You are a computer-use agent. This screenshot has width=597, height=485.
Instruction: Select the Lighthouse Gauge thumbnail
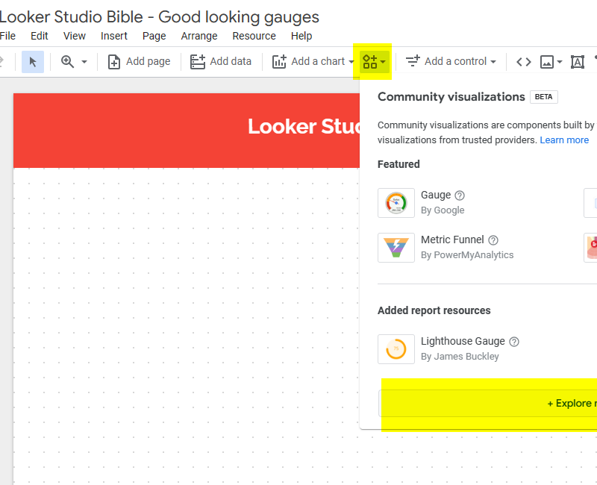396,349
